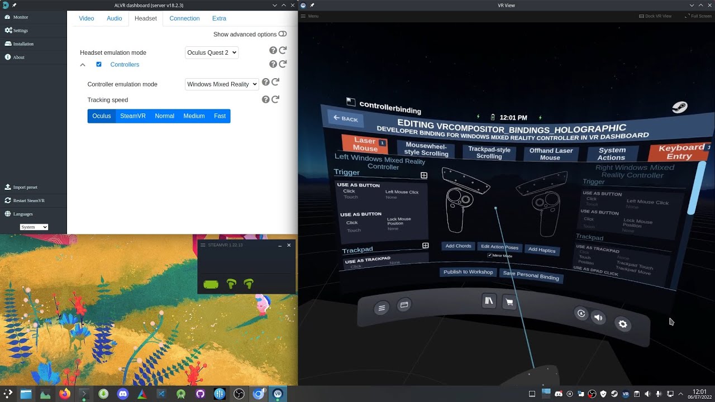This screenshot has width=715, height=402.
Task: Open Settings in the ALVR sidebar
Action: coord(17,30)
